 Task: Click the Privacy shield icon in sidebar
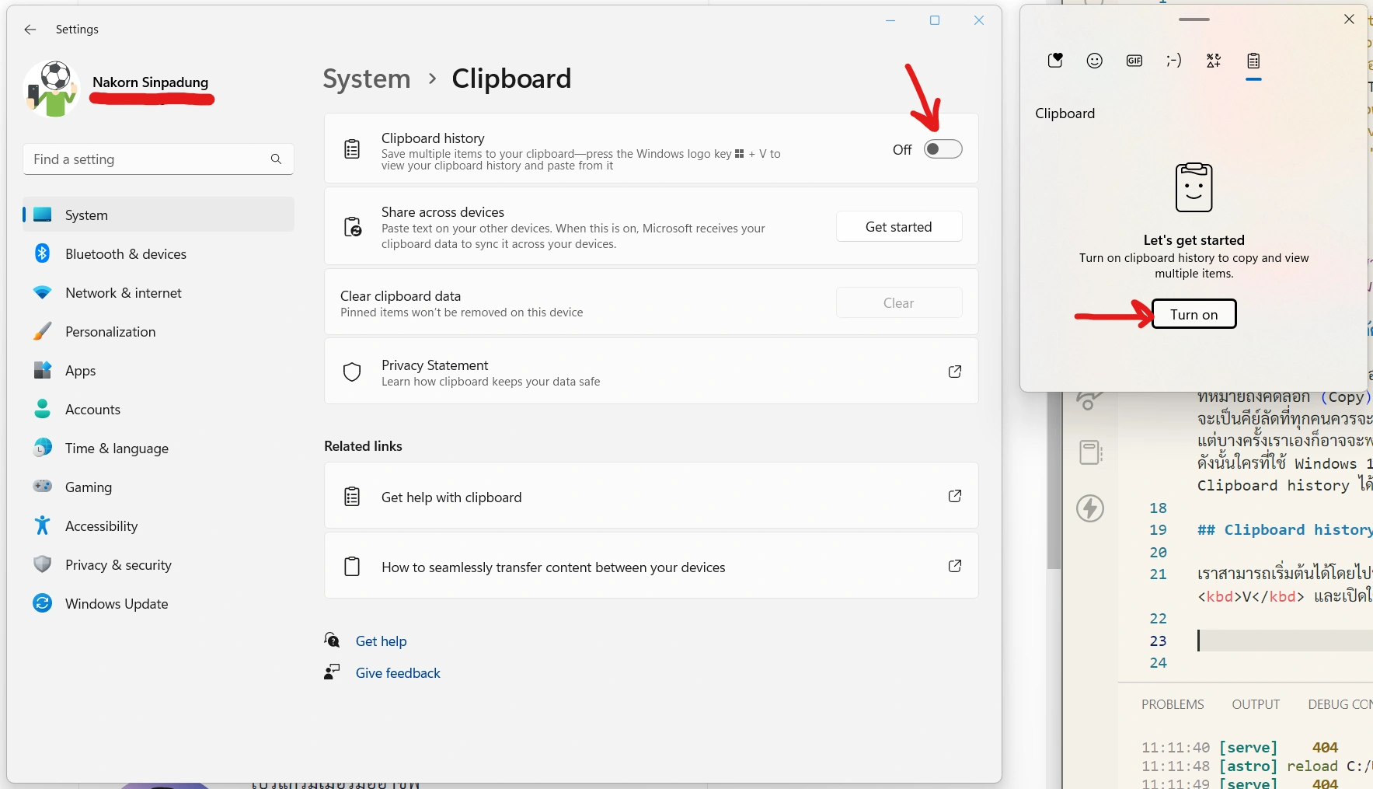click(x=43, y=564)
